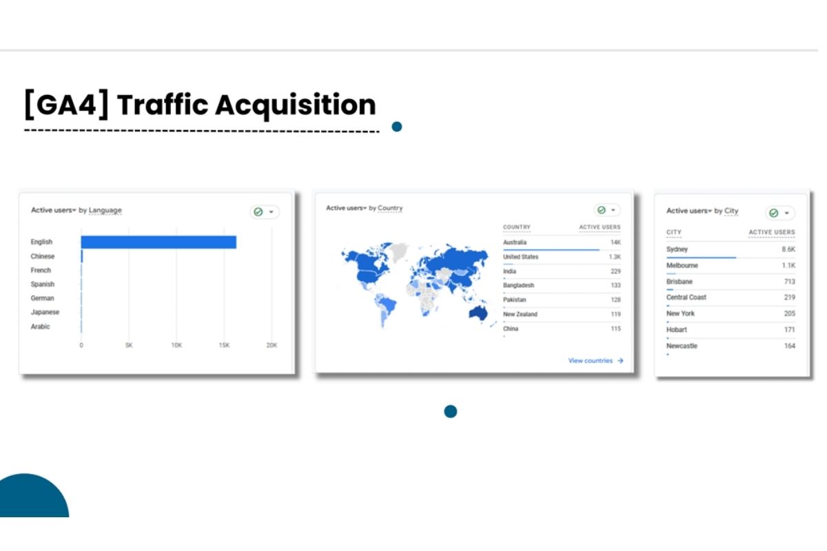Open Active users metric dropdown in Country card

point(347,208)
